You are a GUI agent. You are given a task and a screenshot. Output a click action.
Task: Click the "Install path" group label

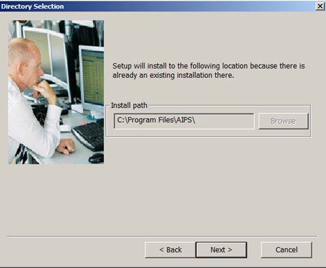pyautogui.click(x=129, y=105)
